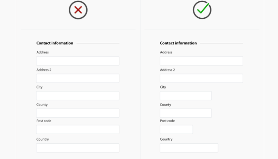278x159 pixels.
Task: Click the right Contact information heading
Action: click(x=178, y=43)
